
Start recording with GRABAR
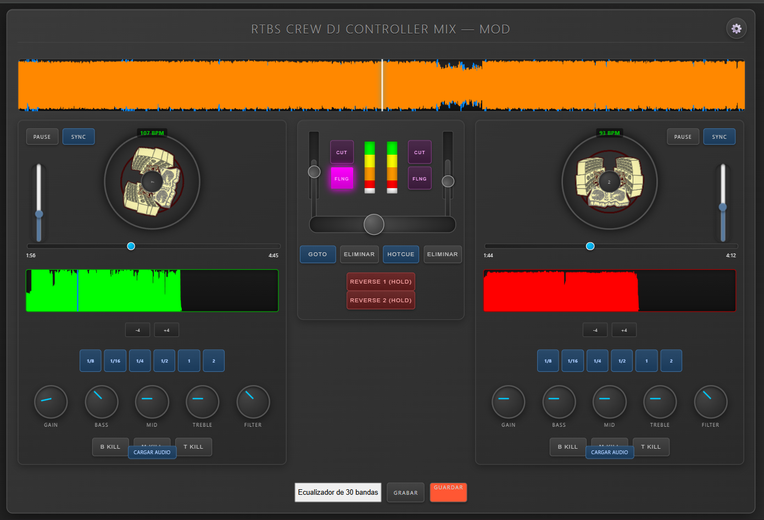point(405,492)
